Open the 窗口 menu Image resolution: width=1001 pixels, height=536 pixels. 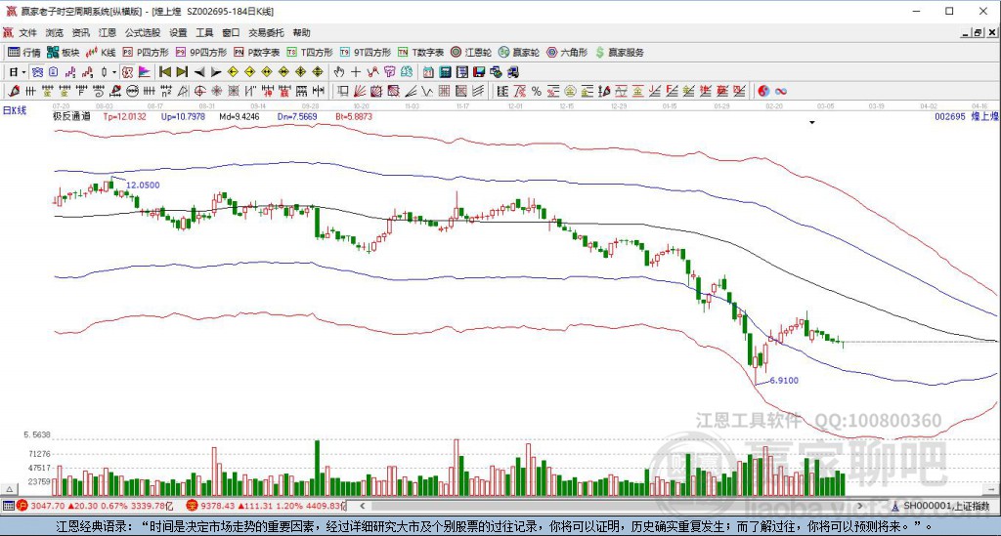point(231,32)
